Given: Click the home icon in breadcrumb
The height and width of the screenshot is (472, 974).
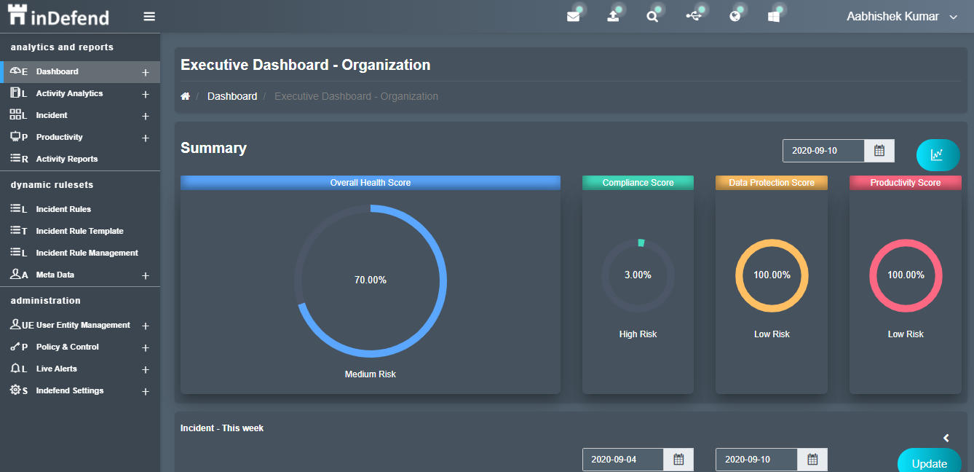Looking at the screenshot, I should tap(186, 96).
